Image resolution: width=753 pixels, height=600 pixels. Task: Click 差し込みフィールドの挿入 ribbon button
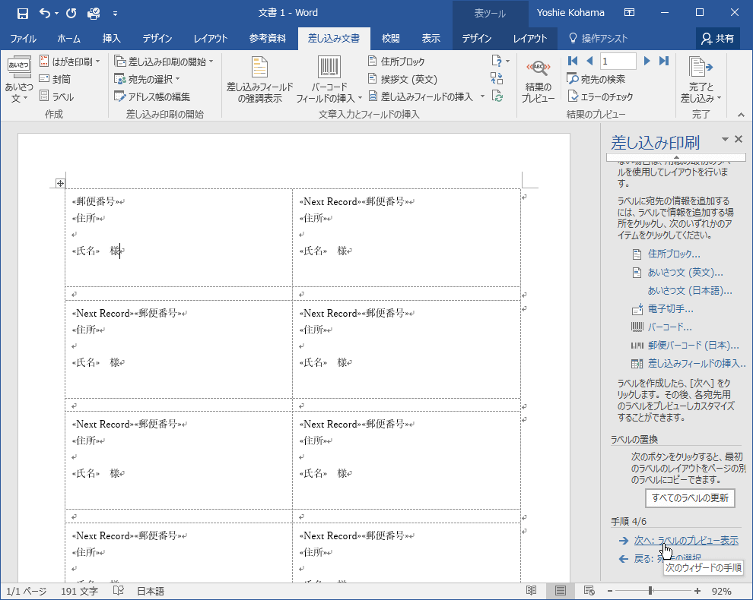[421, 96]
